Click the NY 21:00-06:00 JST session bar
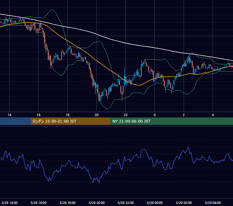This screenshot has width=233, height=206. point(172,121)
